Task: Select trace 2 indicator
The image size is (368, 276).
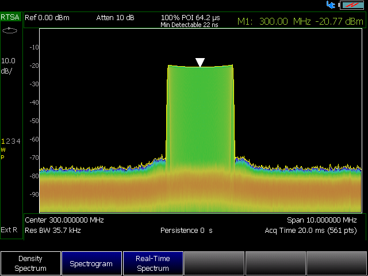Action: 8,141
